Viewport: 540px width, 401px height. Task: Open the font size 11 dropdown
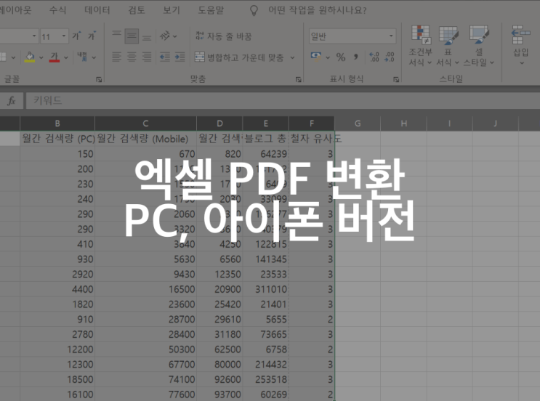(x=64, y=36)
